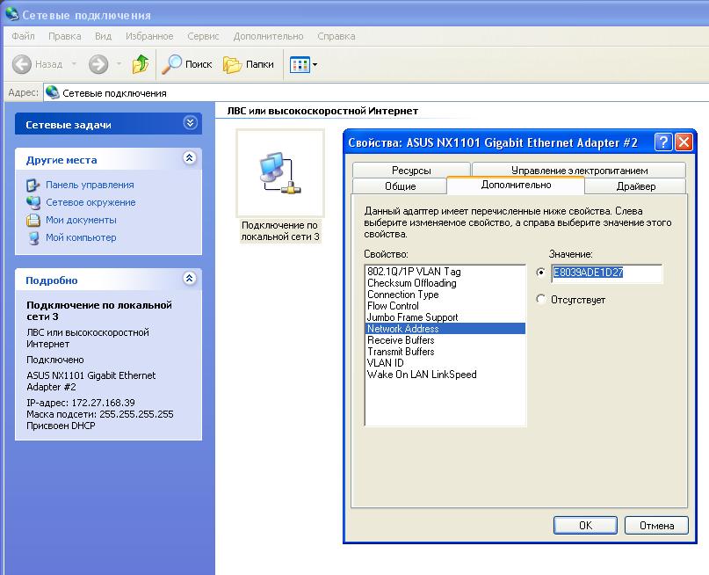The width and height of the screenshot is (709, 575).
Task: Click the My Documents folder icon
Action: (x=33, y=221)
